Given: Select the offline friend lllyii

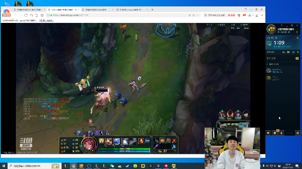Looking at the screenshot, I should click(x=282, y=78).
